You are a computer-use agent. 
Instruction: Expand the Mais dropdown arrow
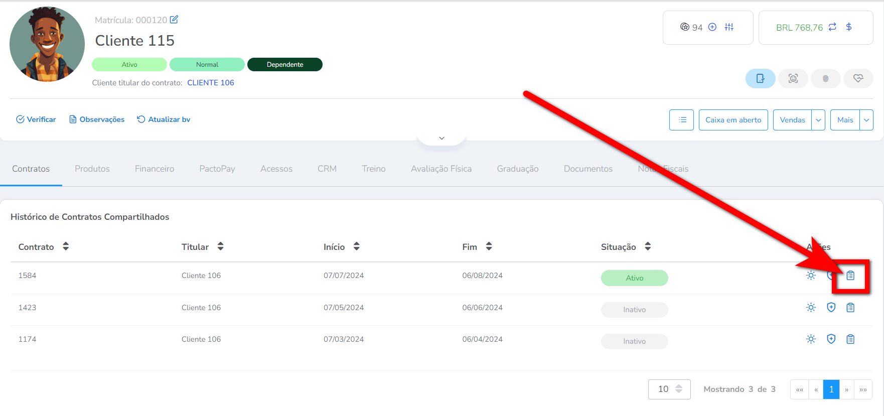866,120
